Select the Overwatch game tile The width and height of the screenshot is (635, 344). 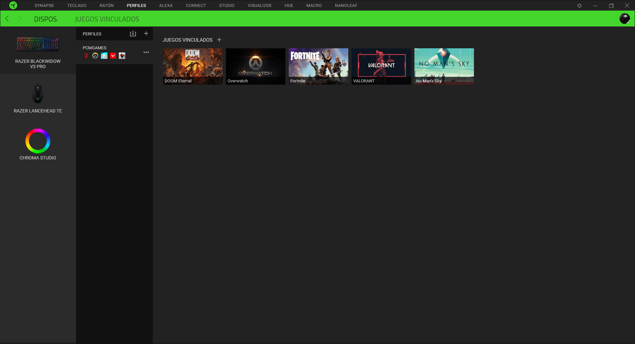coord(256,66)
